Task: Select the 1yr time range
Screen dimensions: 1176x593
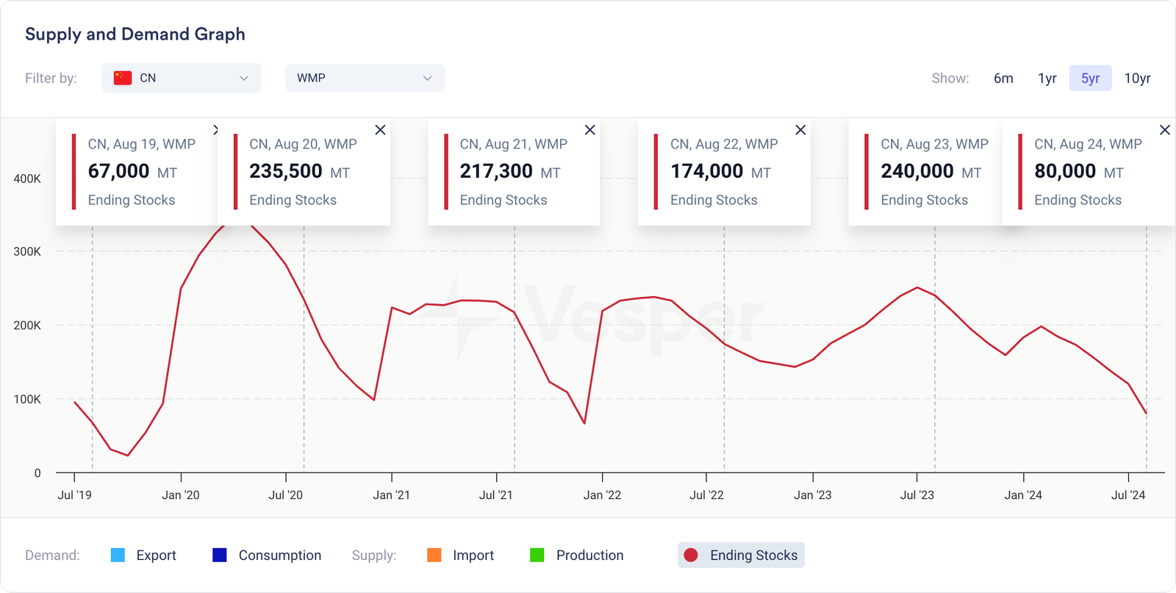Action: (x=1047, y=78)
